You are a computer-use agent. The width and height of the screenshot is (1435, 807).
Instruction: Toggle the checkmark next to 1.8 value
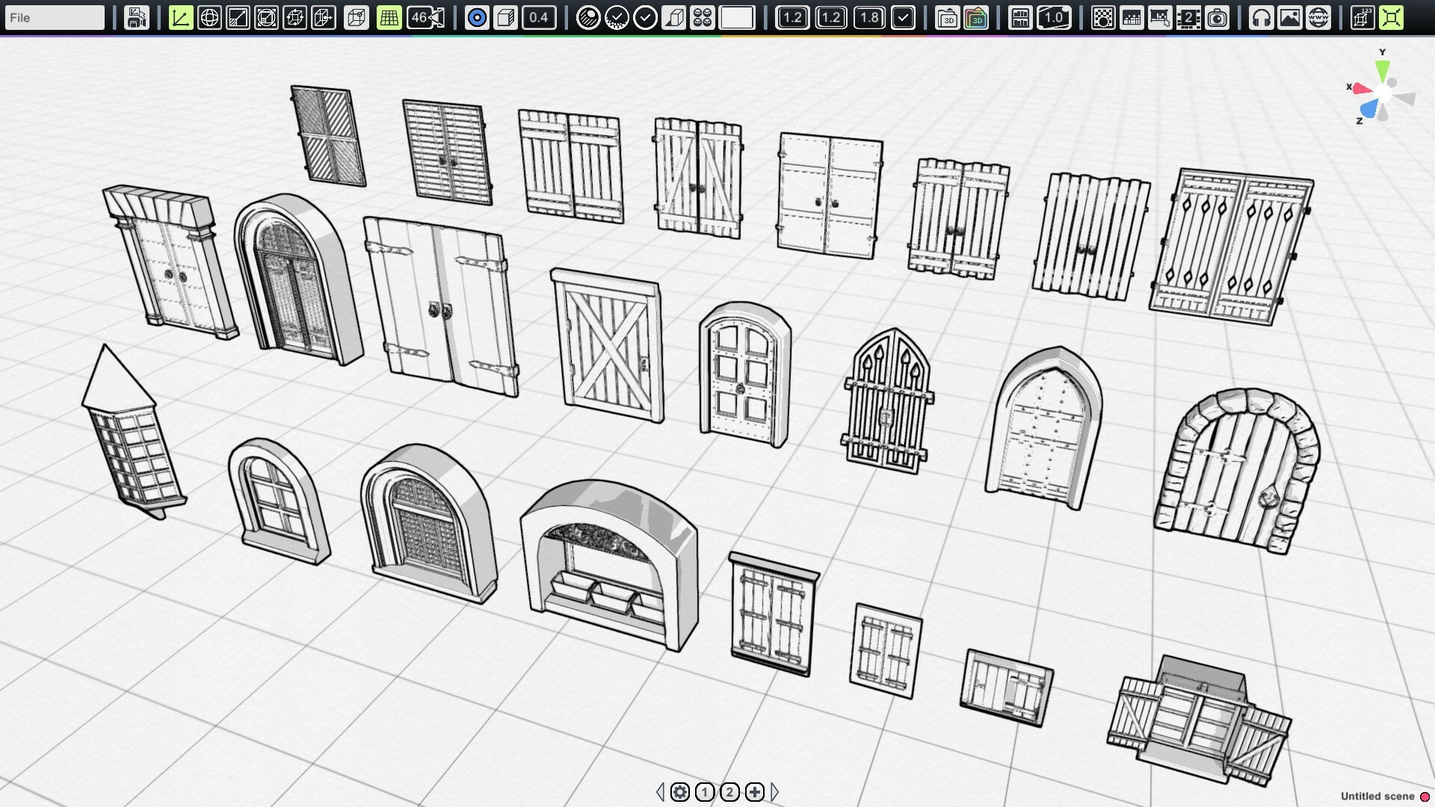pos(905,17)
